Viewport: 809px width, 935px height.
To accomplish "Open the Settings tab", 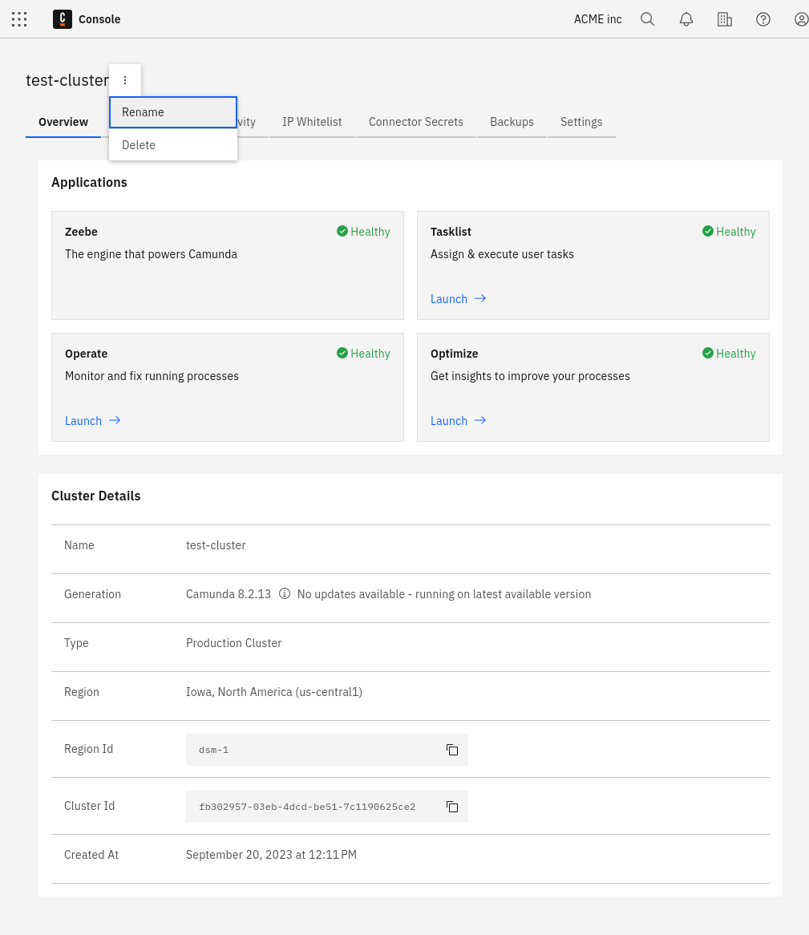I will 581,122.
